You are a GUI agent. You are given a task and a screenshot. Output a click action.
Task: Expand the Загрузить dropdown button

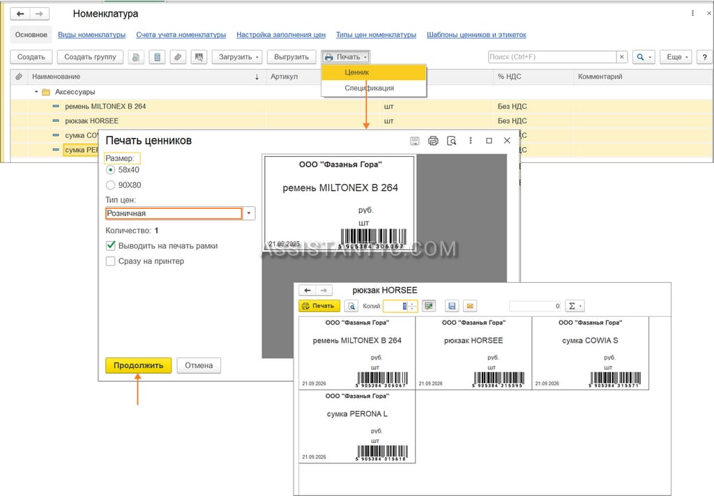pos(237,57)
